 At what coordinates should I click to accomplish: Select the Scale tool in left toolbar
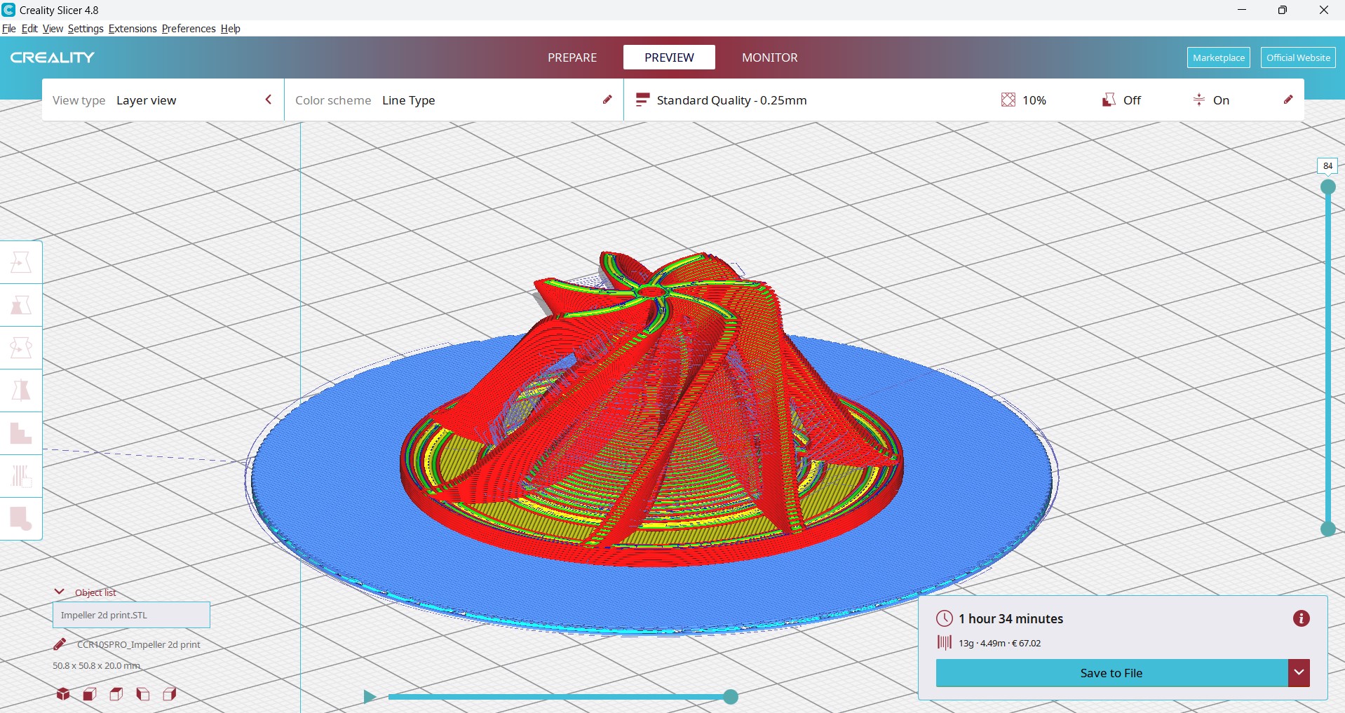point(21,305)
